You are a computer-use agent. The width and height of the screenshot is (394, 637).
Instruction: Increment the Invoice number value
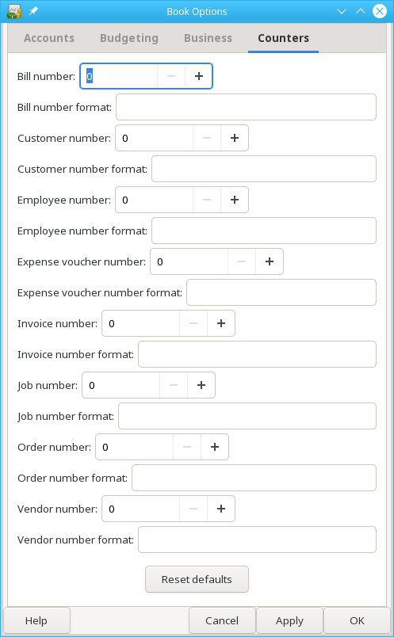[x=221, y=323]
